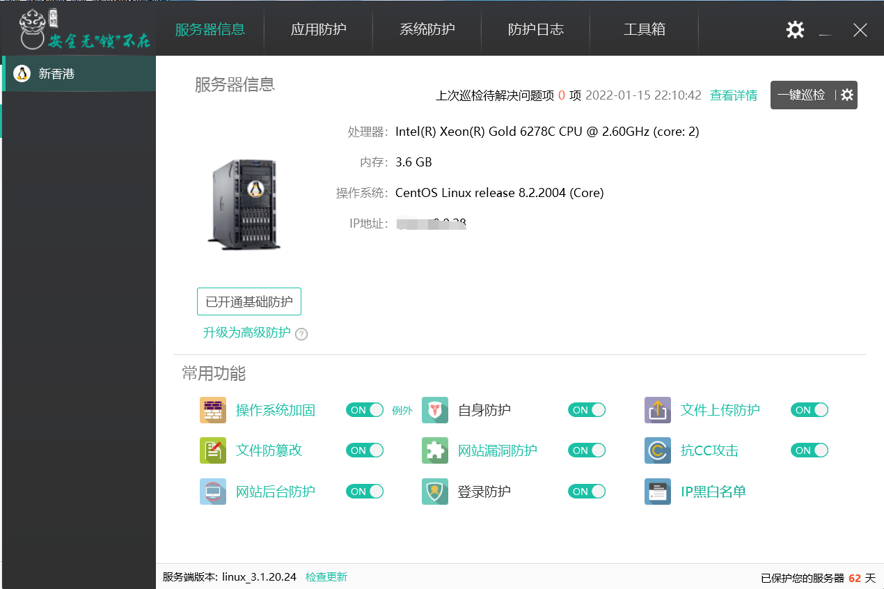Switch to 工具箱 tab
Viewport: 884px width, 589px height.
(644, 29)
